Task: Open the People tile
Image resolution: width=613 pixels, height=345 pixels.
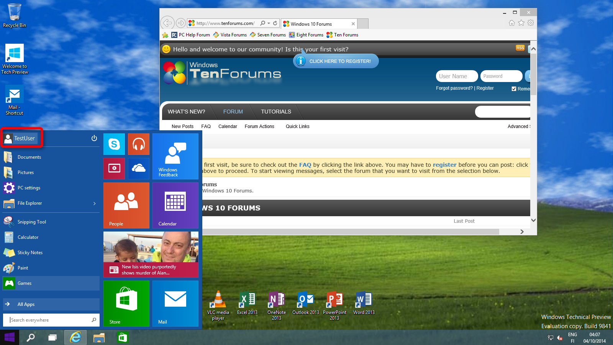Action: click(x=126, y=205)
